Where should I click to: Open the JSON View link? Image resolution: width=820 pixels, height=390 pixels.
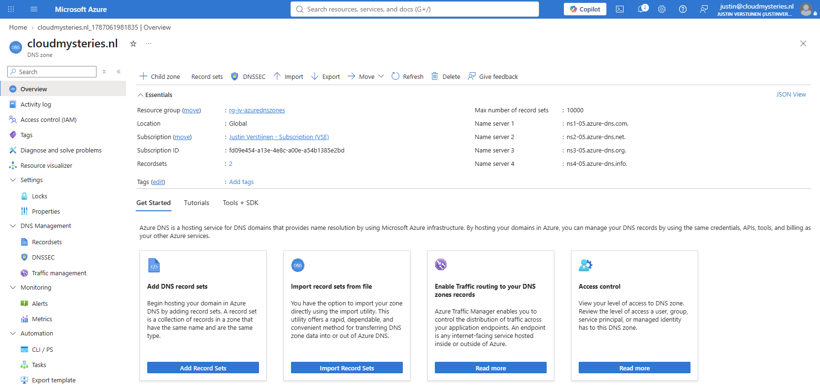(x=791, y=95)
